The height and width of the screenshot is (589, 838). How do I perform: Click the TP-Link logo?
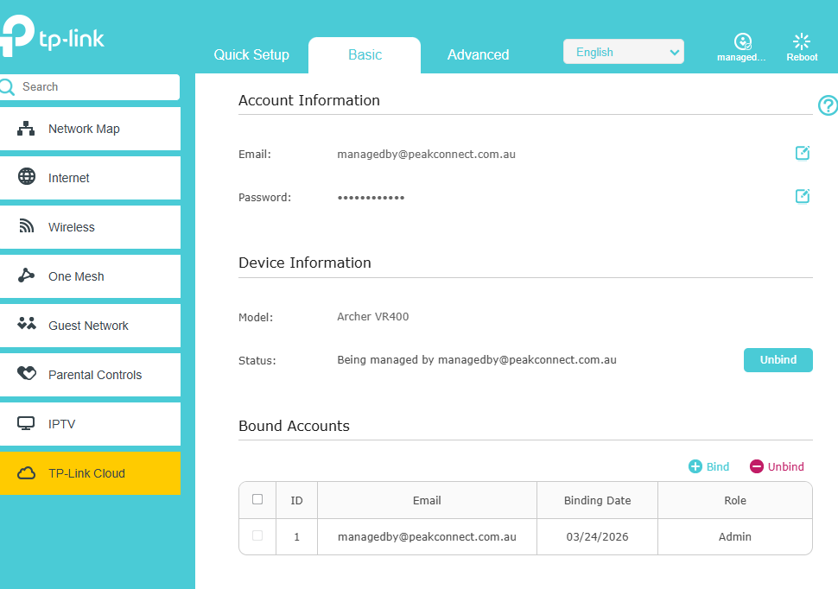52,35
